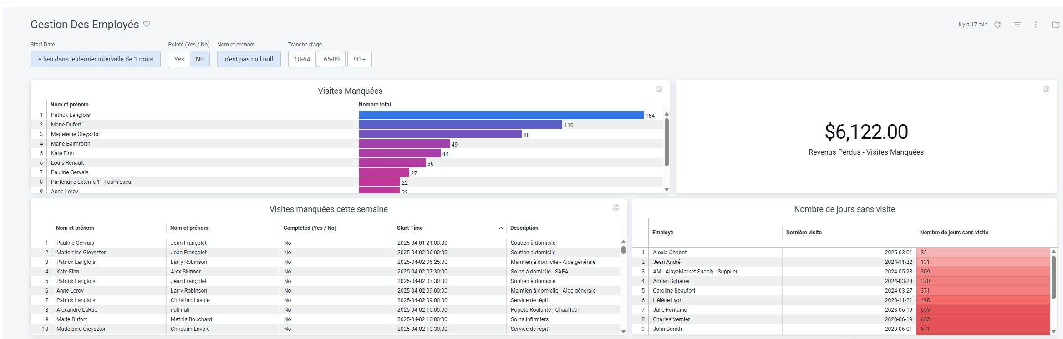Favorite the Gestion Des Employés dashboard heart
This screenshot has height=339, width=1063.
147,24
